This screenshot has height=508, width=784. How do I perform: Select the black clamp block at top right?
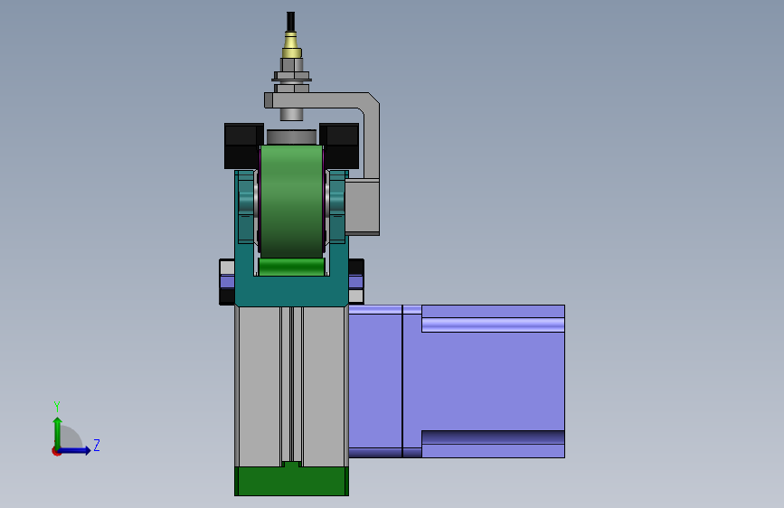(339, 146)
